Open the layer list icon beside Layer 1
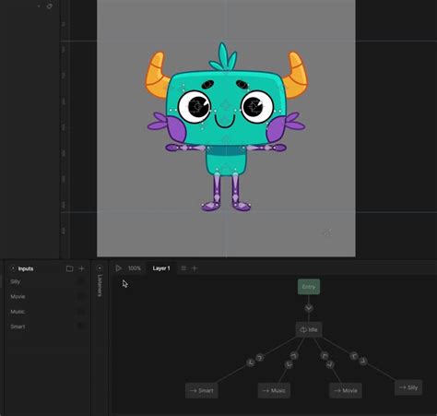This screenshot has width=437, height=416. pyautogui.click(x=183, y=268)
